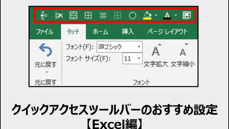The height and width of the screenshot is (129, 229).
Task: Open the fill color dropdown arrow
Action: 156,15
